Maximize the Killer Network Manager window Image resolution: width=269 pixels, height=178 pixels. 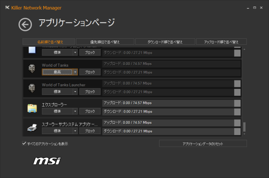255,8
